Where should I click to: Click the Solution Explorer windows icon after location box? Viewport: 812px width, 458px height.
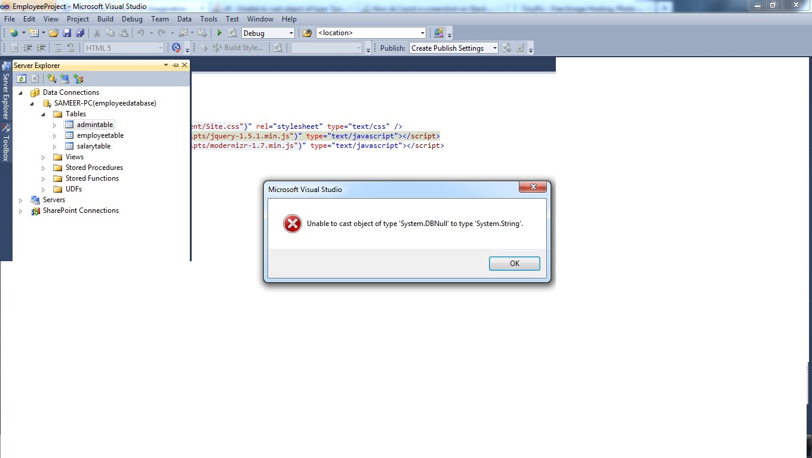pyautogui.click(x=439, y=33)
